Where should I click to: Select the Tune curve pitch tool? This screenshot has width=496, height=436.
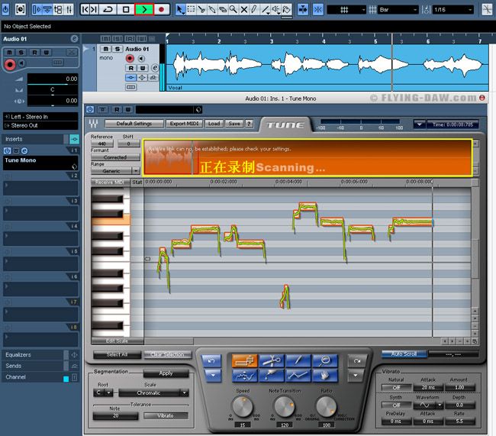244,376
